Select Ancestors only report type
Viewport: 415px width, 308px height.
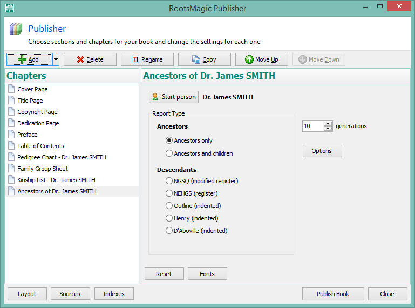pyautogui.click(x=189, y=140)
